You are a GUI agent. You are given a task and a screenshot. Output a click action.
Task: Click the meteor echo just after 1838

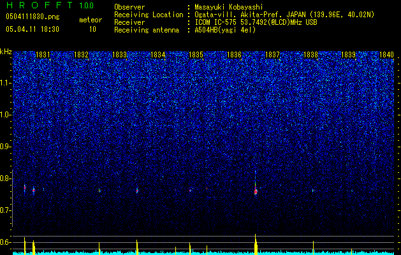[x=313, y=191]
